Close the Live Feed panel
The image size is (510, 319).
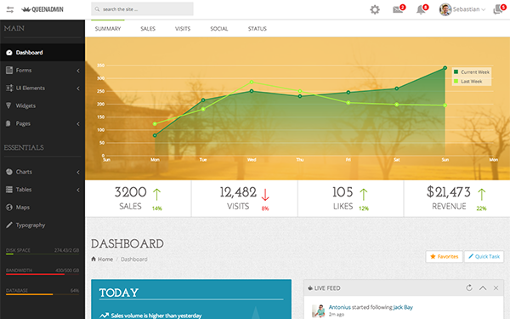tap(496, 288)
